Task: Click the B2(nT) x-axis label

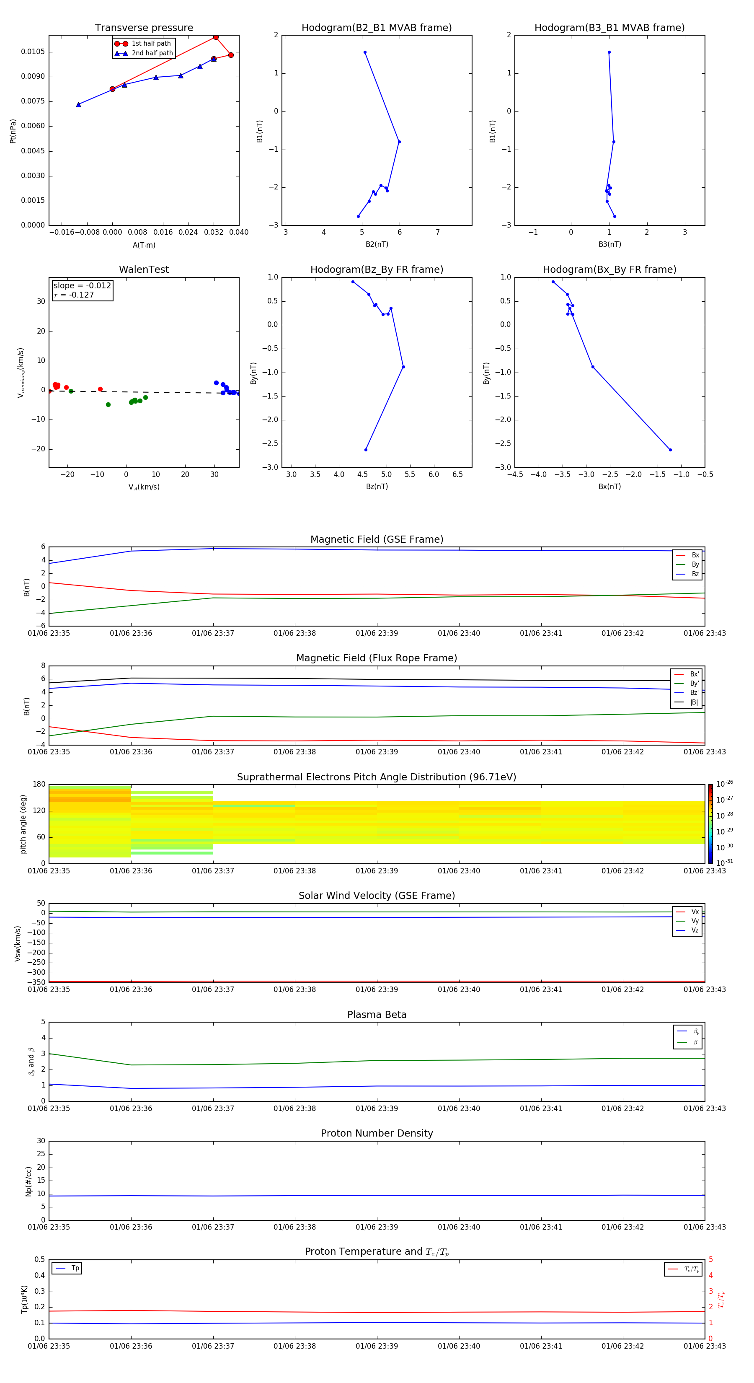Action: tap(377, 244)
